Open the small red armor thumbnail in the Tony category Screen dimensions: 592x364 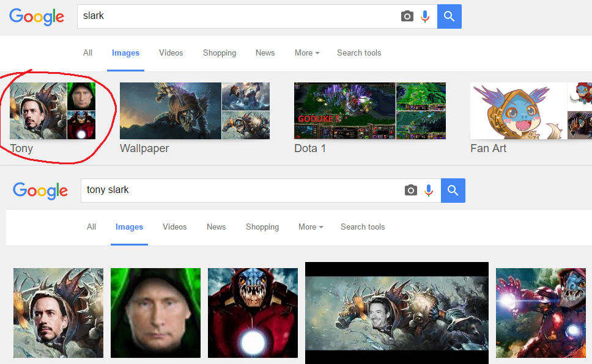click(x=81, y=125)
